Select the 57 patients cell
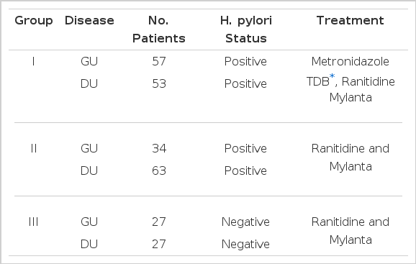The width and height of the screenshot is (416, 264). (159, 61)
